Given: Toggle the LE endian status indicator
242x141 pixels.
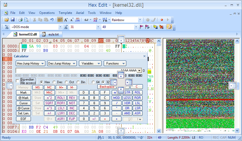Looking at the screenshot, I should [x=194, y=138].
